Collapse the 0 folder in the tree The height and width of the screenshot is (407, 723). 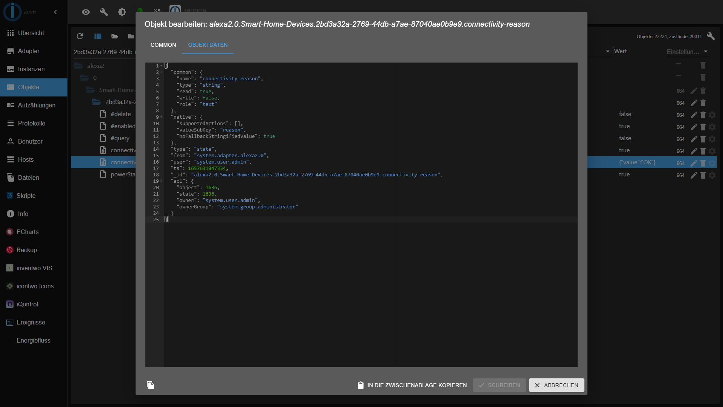(84, 78)
